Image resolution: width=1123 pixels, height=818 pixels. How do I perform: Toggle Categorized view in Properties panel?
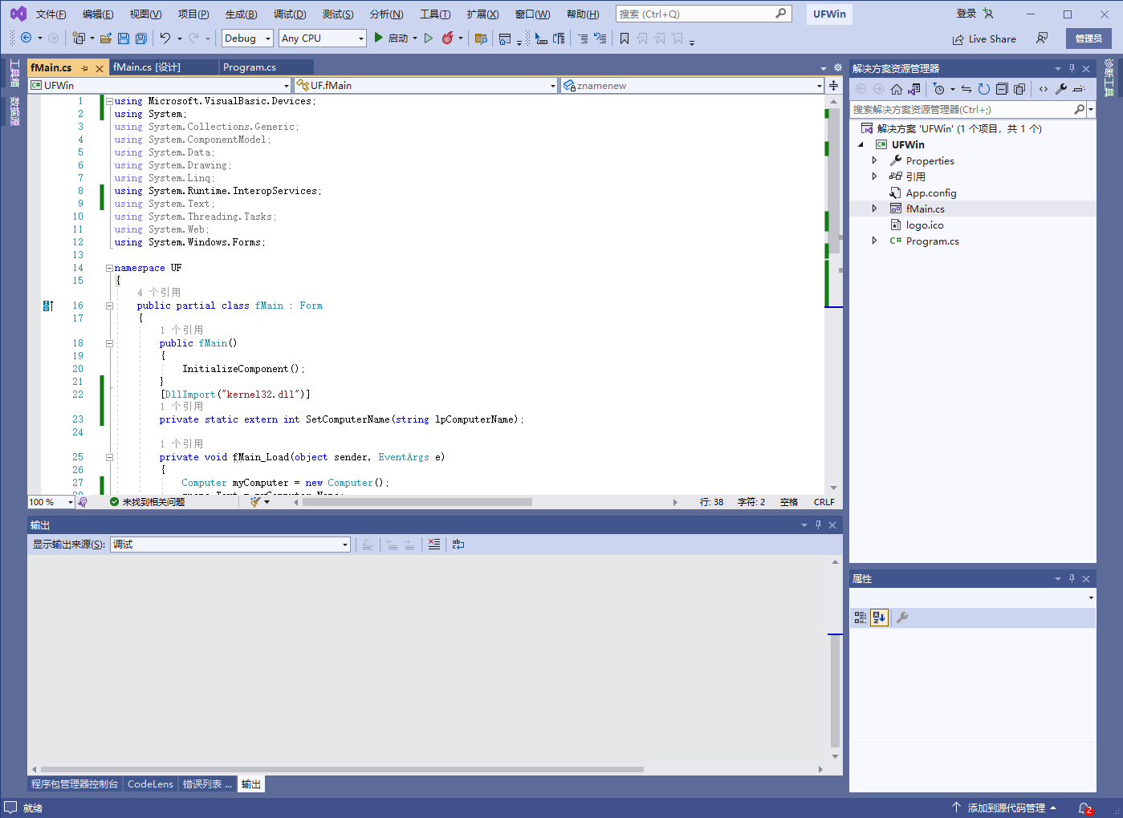(x=861, y=618)
